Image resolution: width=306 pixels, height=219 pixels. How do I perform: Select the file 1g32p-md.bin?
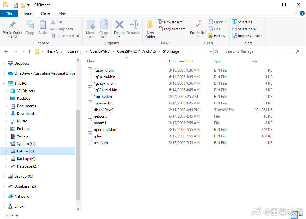[105, 90]
